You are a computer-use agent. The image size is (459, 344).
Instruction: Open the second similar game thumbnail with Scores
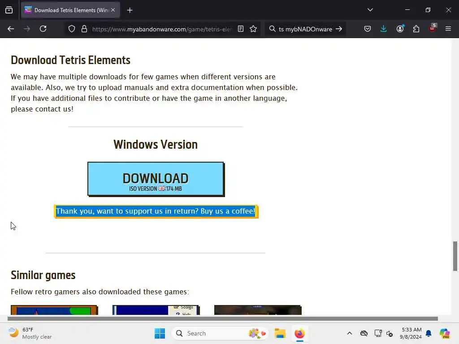(x=156, y=310)
